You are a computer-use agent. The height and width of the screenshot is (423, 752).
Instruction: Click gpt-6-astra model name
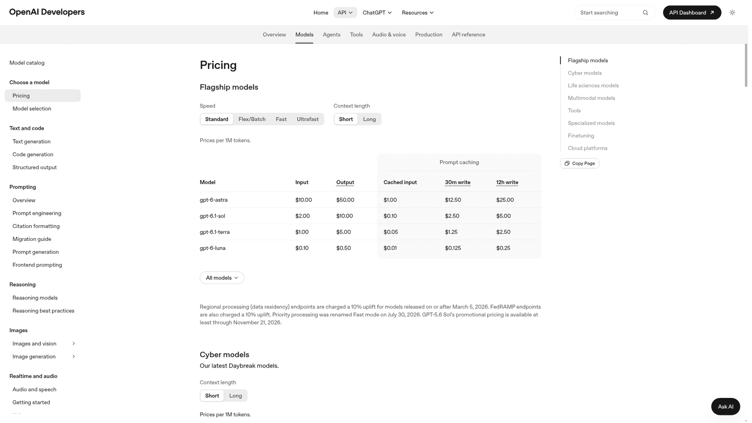(x=214, y=200)
